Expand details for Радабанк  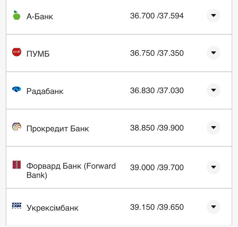point(213,90)
